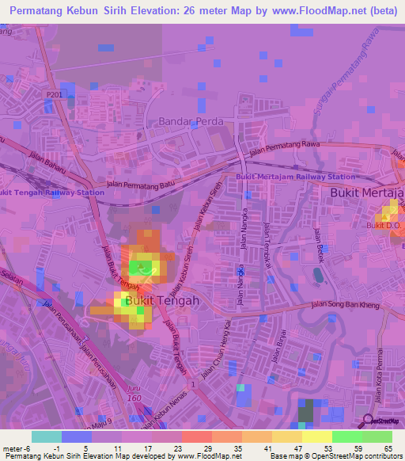Screen dimensions: 405x461
Task: Click the Jalan Kota Permai label
Action: 379,375
